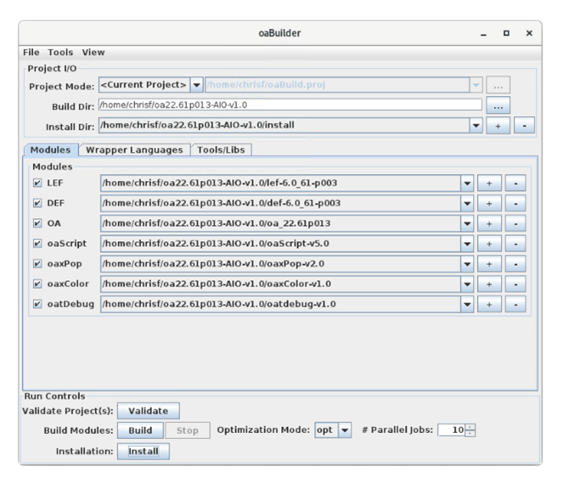Add an Install Dir entry with plus
Image resolution: width=563 pixels, height=478 pixels.
pyautogui.click(x=498, y=126)
